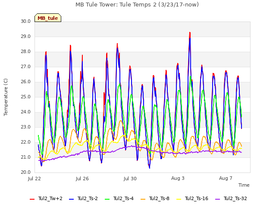The width and height of the screenshot is (276, 207).
Task: Click the orange Tul2_Ts-8 legend swatch
Action: pyautogui.click(x=143, y=199)
